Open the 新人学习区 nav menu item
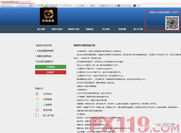This screenshot has height=133, width=181. coord(138,29)
